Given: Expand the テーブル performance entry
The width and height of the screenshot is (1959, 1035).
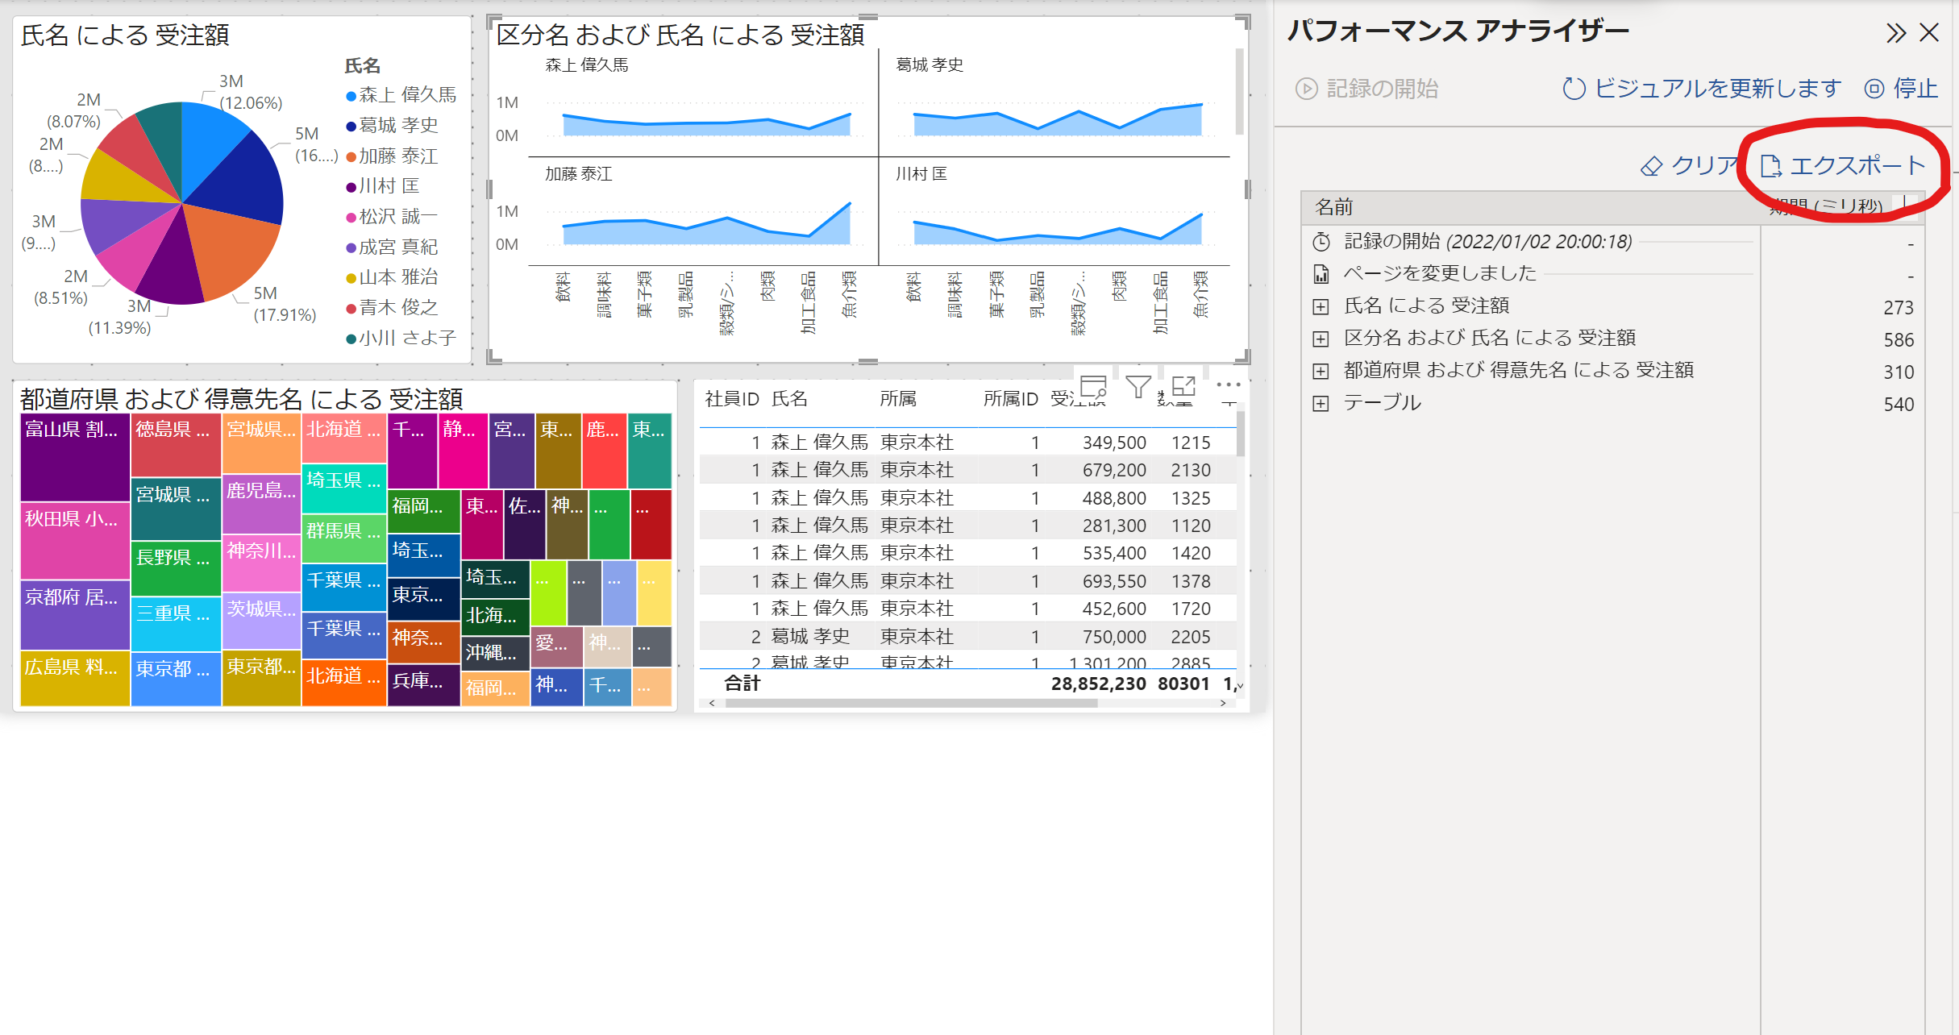Looking at the screenshot, I should 1321,403.
